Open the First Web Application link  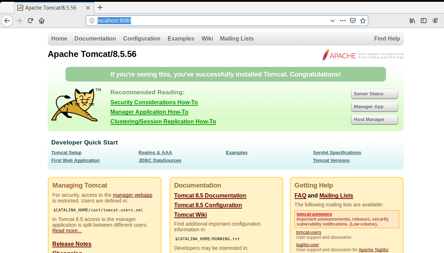75,160
